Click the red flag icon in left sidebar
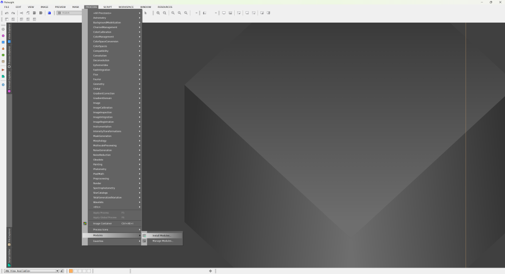Image resolution: width=505 pixels, height=274 pixels. (x=3, y=69)
